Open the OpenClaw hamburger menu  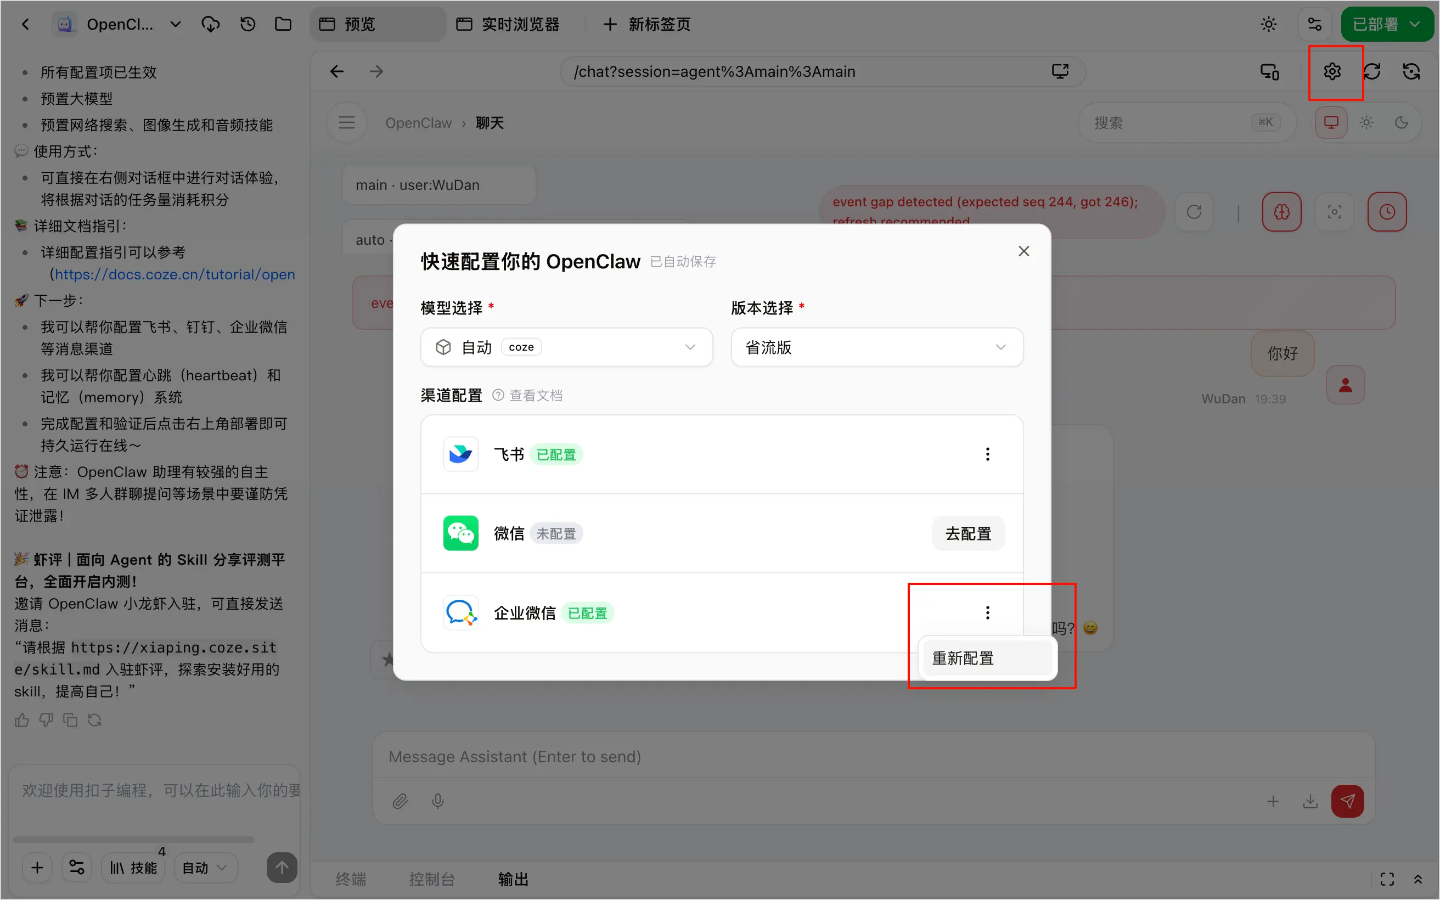(x=347, y=122)
